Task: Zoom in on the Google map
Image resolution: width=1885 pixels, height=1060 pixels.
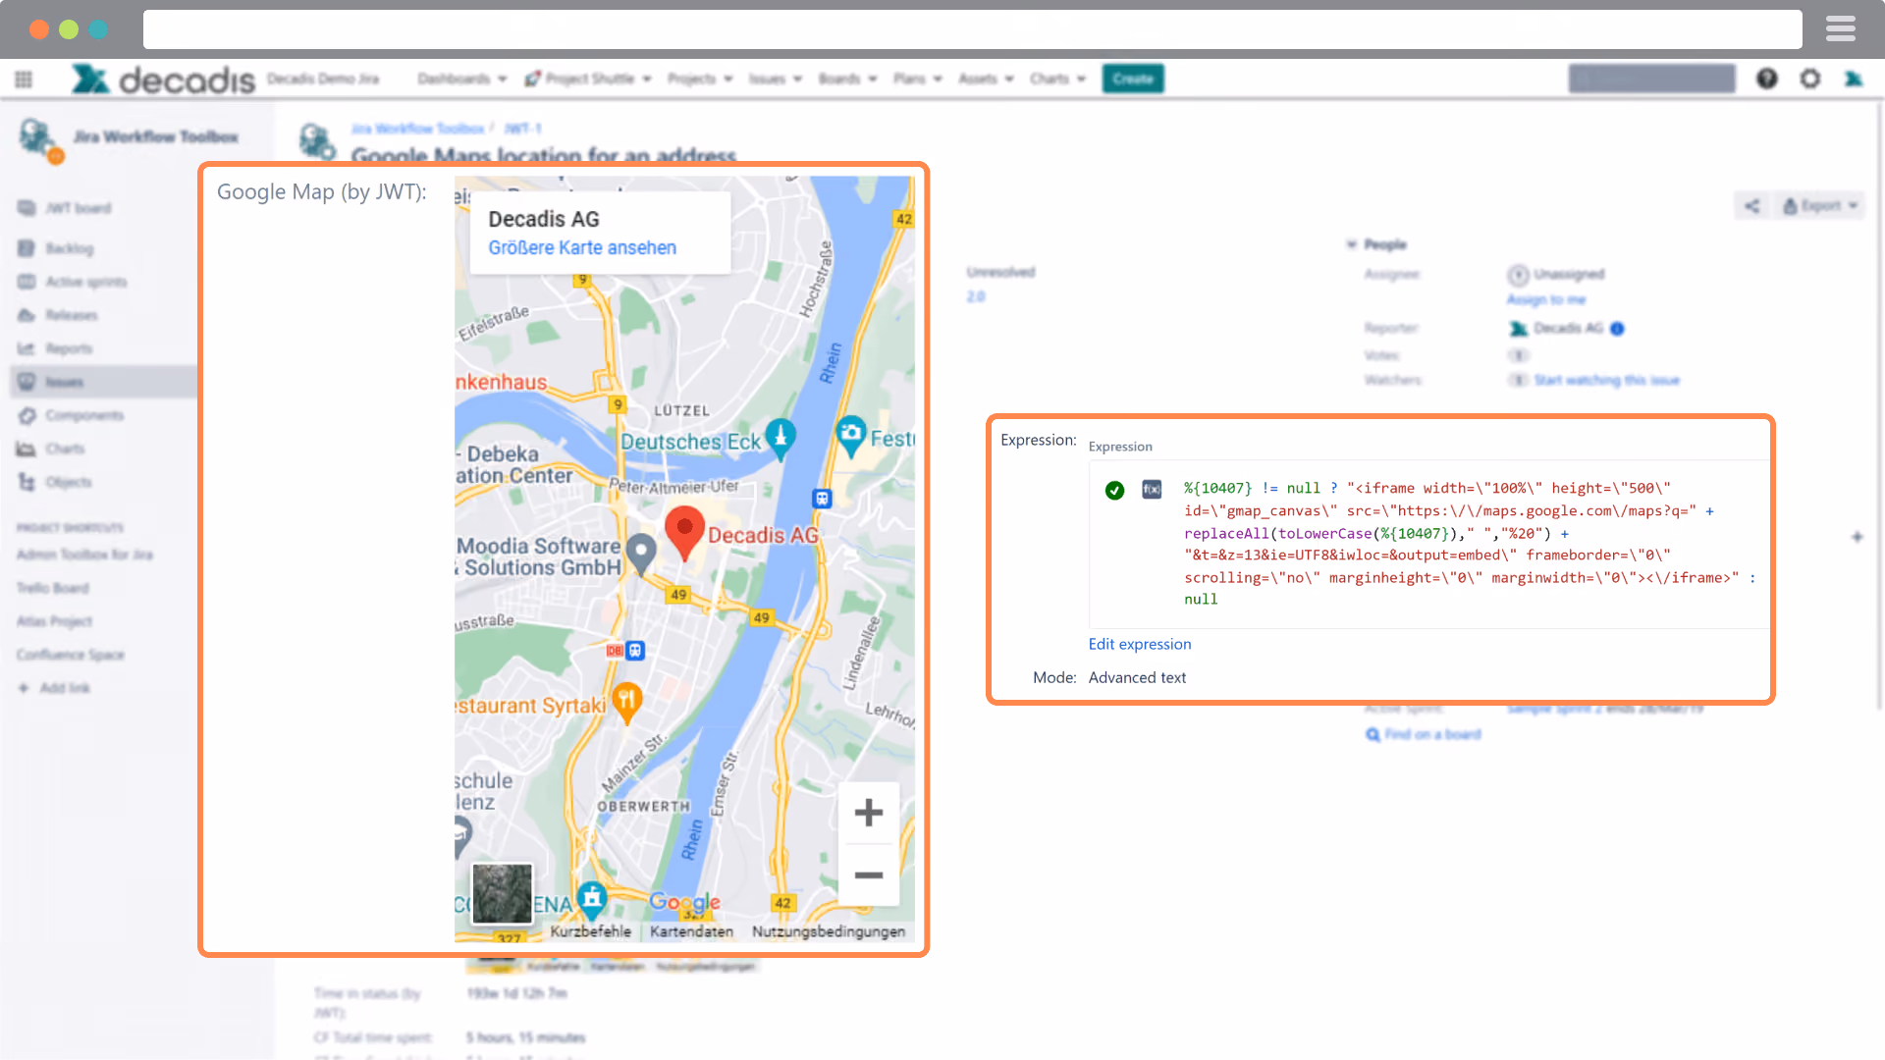Action: click(869, 813)
